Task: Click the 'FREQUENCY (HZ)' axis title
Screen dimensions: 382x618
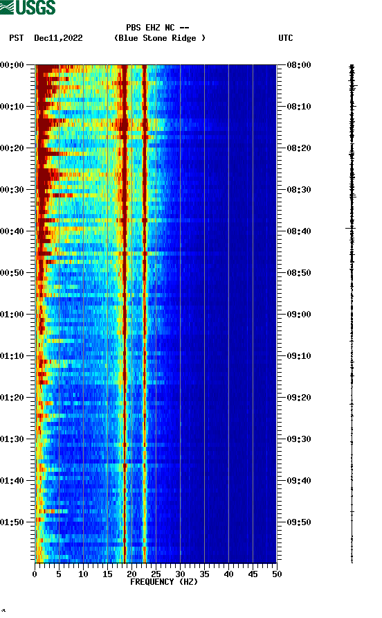Action: (164, 582)
